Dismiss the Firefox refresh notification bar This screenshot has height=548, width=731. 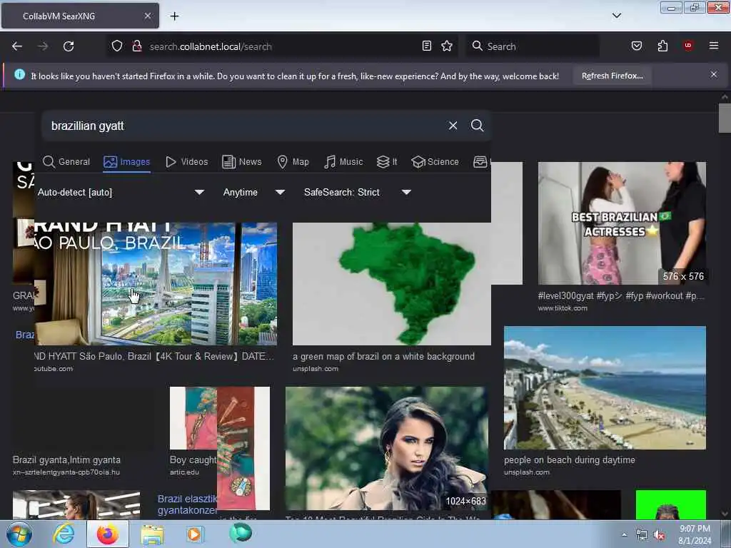click(x=713, y=74)
